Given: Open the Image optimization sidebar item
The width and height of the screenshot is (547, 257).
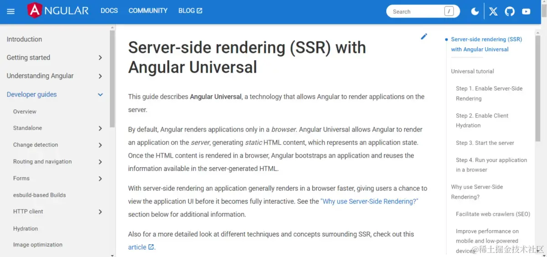Looking at the screenshot, I should click(x=38, y=245).
